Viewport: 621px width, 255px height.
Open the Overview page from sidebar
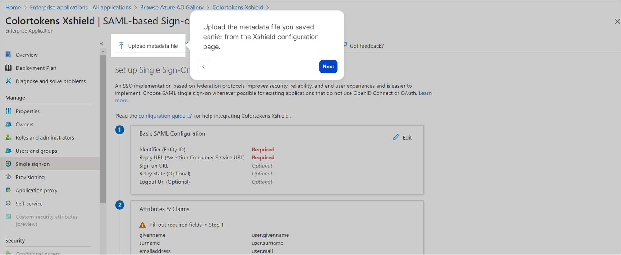coord(26,55)
